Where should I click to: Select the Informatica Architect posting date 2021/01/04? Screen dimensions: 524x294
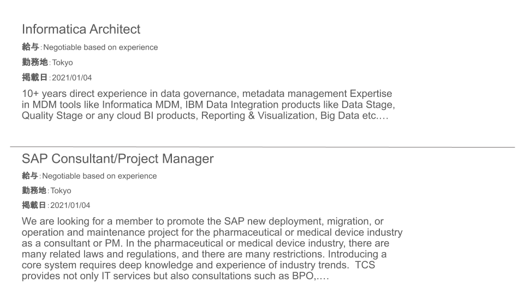click(72, 78)
